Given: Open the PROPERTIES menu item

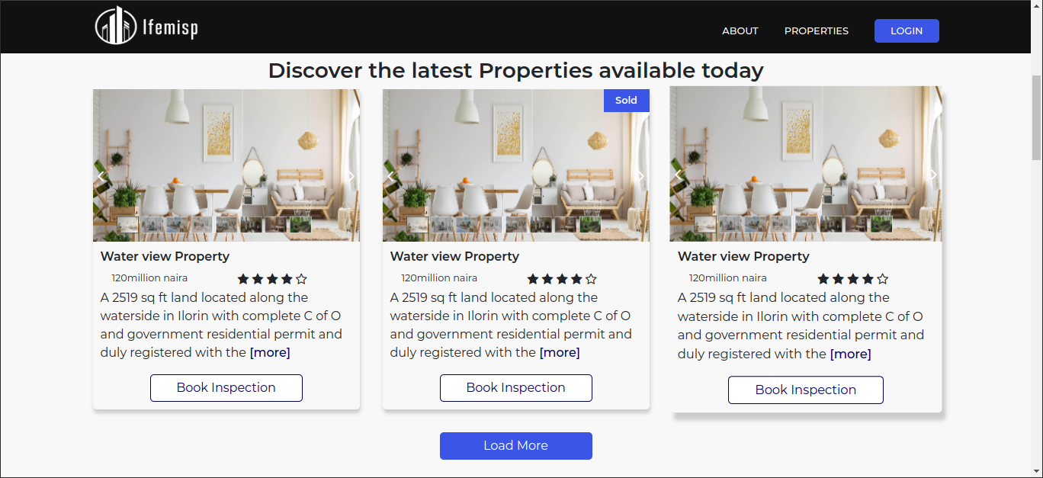Looking at the screenshot, I should point(816,31).
